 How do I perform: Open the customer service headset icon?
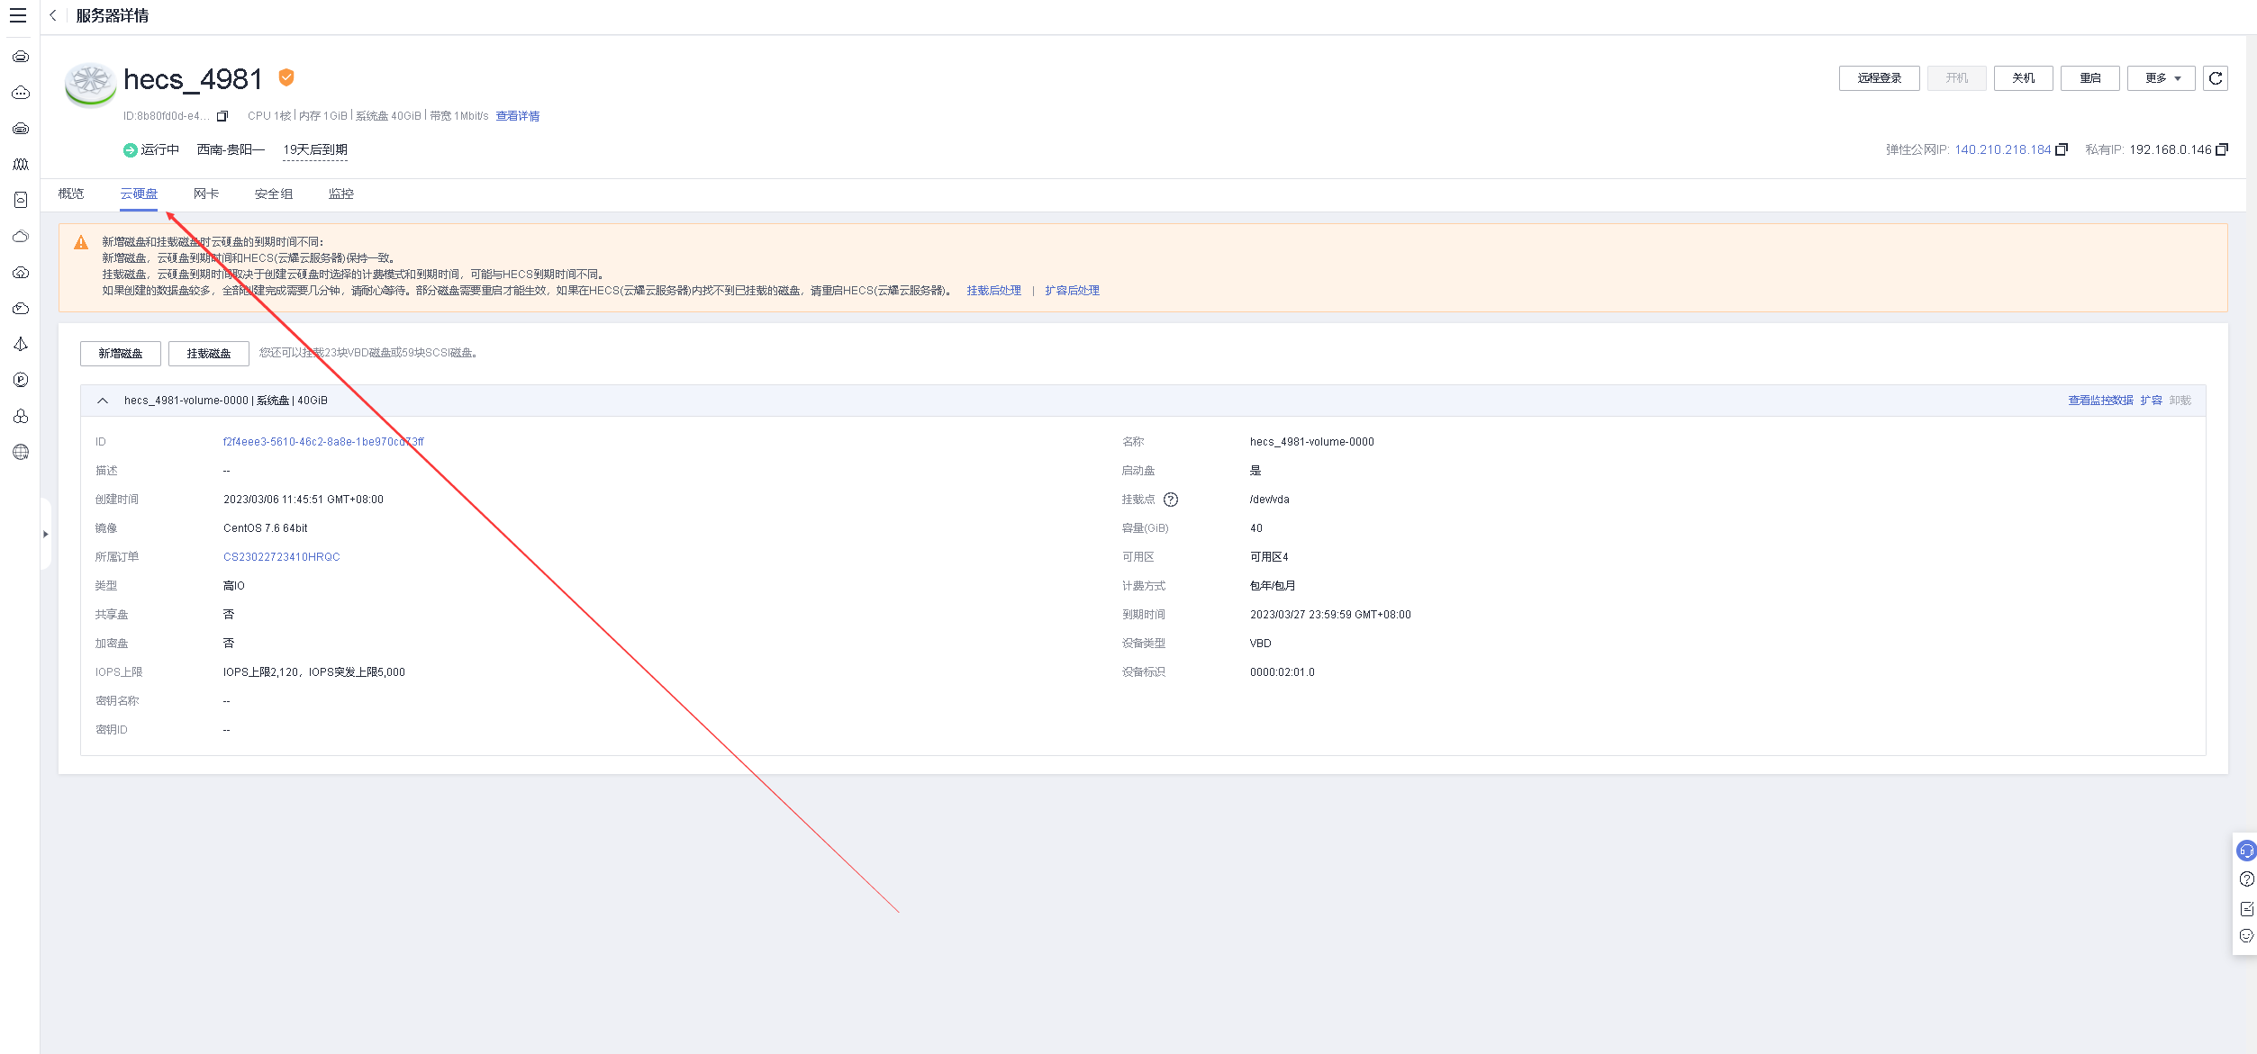(x=2246, y=851)
